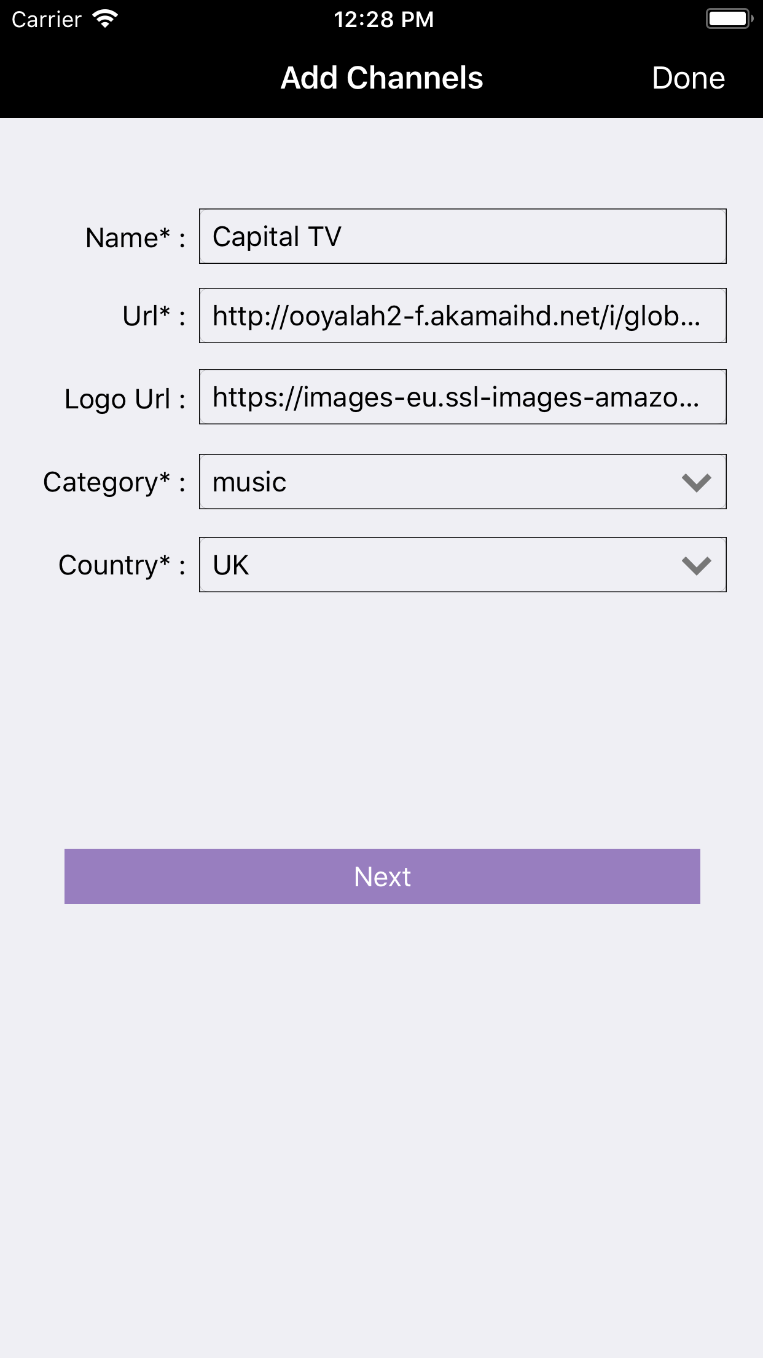Tap the Done button in header
Viewport: 763px width, 1358px height.
tap(688, 78)
